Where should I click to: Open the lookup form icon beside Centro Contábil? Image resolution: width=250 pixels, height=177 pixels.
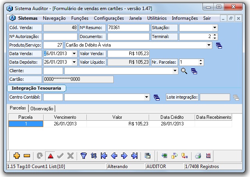(157, 97)
